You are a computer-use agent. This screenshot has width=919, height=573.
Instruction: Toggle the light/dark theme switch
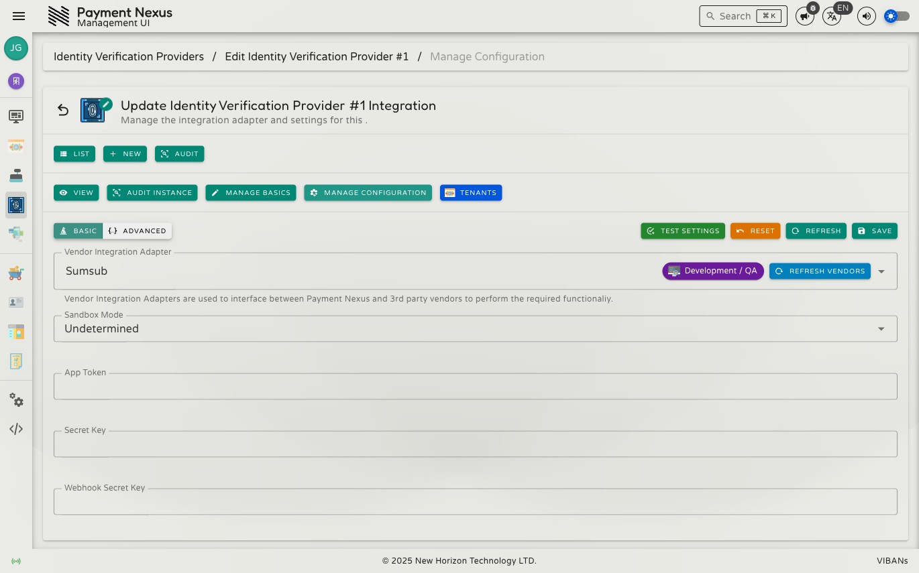click(x=897, y=16)
